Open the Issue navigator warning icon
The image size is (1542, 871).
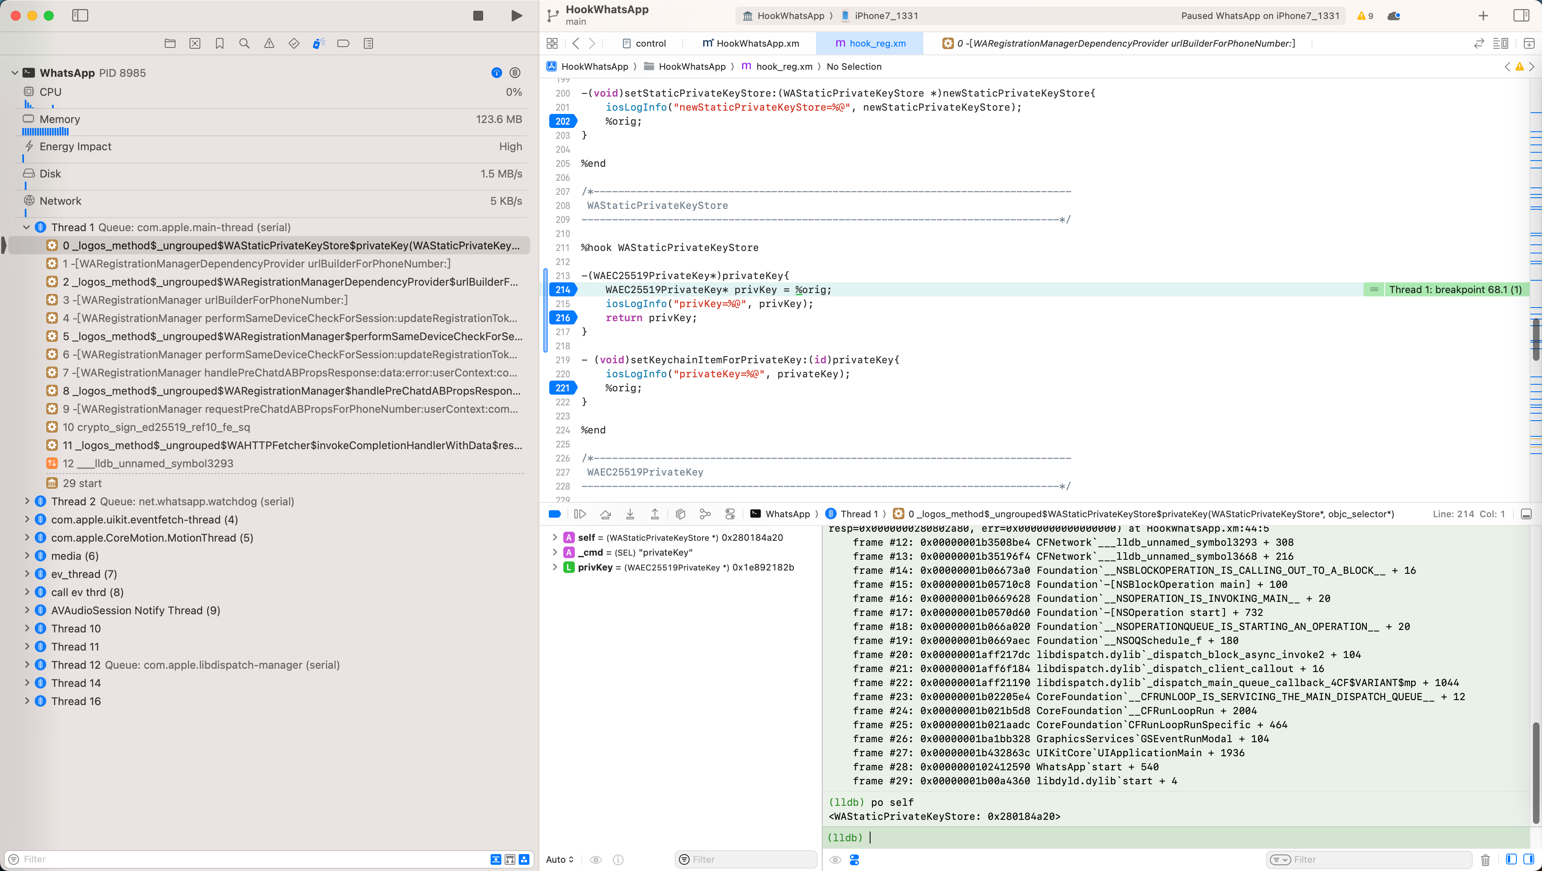click(269, 43)
